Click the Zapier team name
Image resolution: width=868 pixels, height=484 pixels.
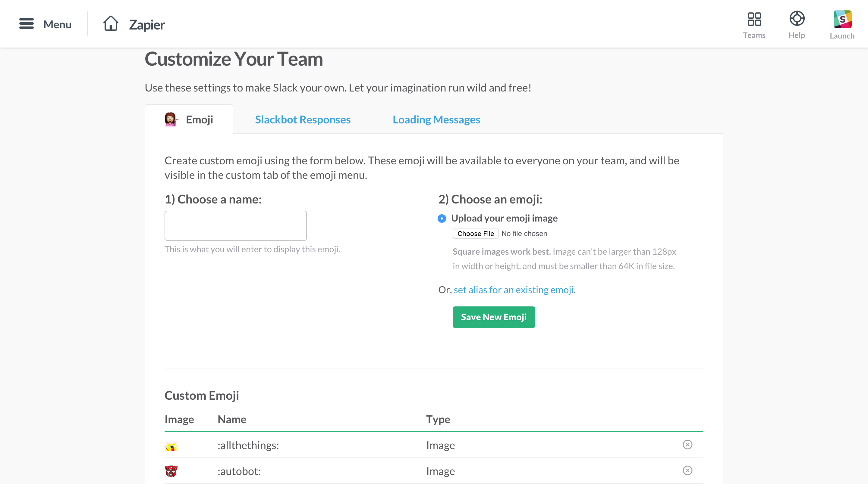point(147,25)
